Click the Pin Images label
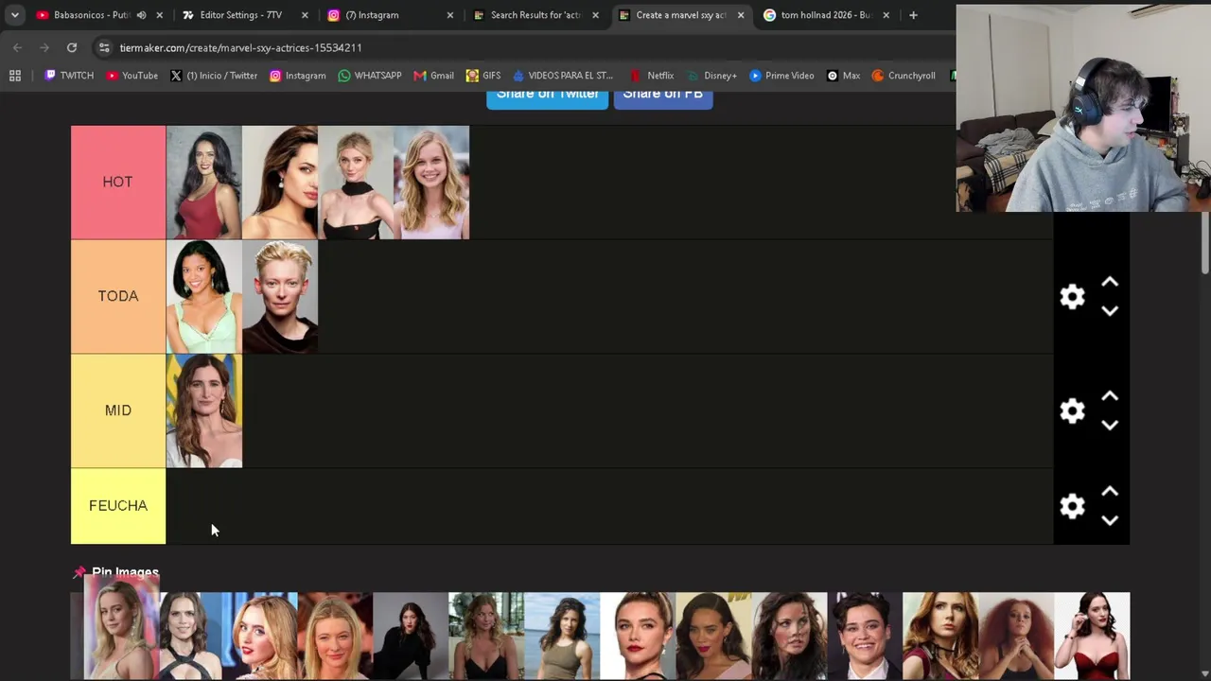 pyautogui.click(x=125, y=572)
